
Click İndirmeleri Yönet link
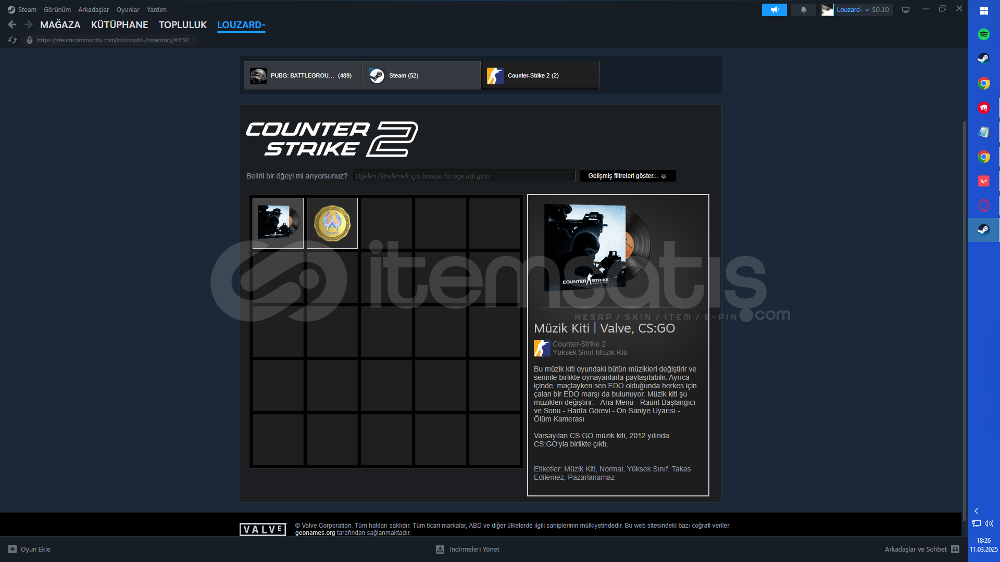468,549
